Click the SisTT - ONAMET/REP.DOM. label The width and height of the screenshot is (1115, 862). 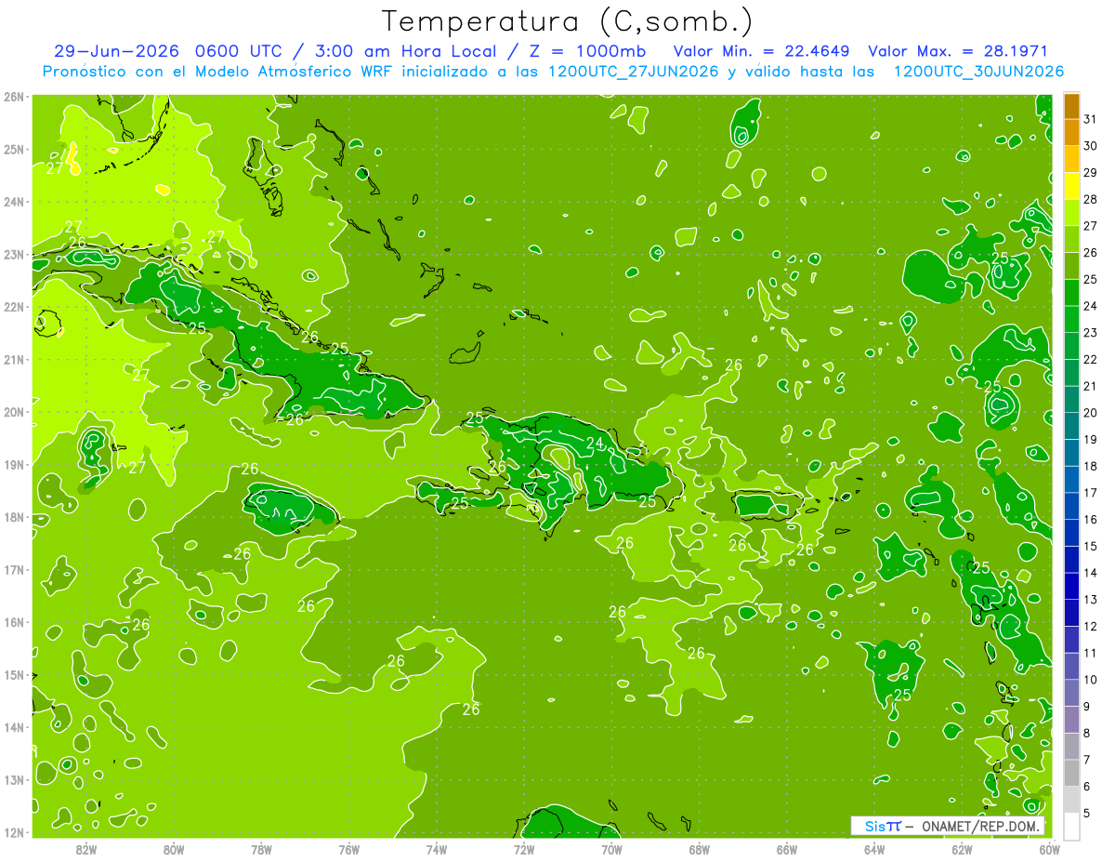[948, 826]
